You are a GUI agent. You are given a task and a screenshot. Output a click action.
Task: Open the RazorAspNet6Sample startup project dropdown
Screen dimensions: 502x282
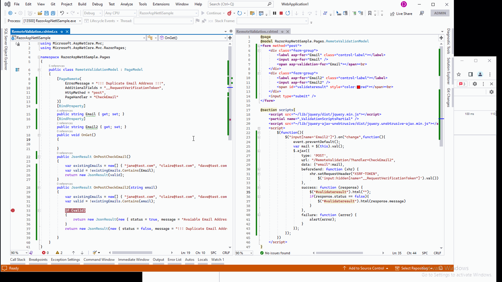tap(168, 13)
